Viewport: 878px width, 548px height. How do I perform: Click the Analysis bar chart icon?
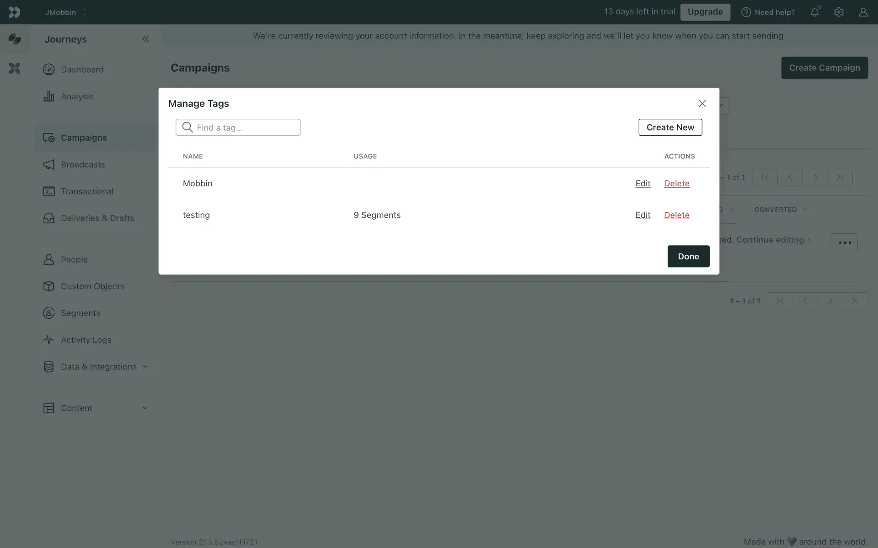click(48, 96)
